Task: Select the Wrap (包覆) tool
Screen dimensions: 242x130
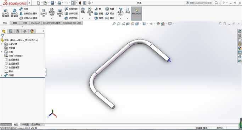Action: pos(110,9)
